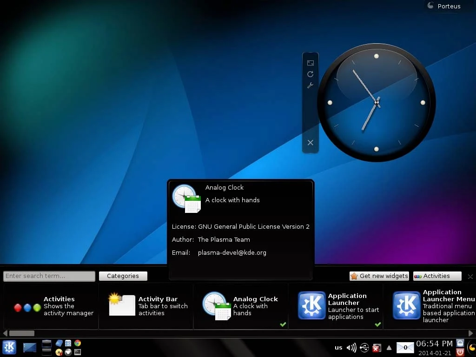
Task: Launch the blue book icon in quicklaunch
Action: (59, 343)
